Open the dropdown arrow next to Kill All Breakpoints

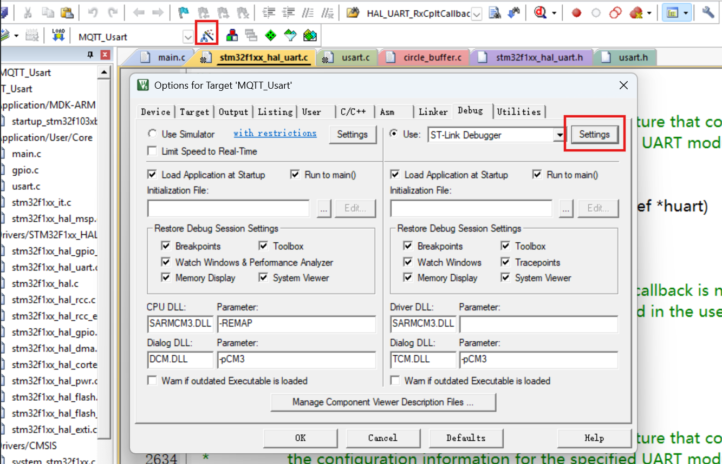pyautogui.click(x=649, y=12)
